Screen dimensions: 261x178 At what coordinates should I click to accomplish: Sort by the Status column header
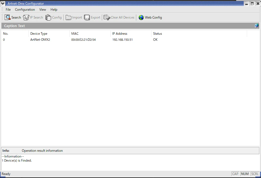coord(199,34)
